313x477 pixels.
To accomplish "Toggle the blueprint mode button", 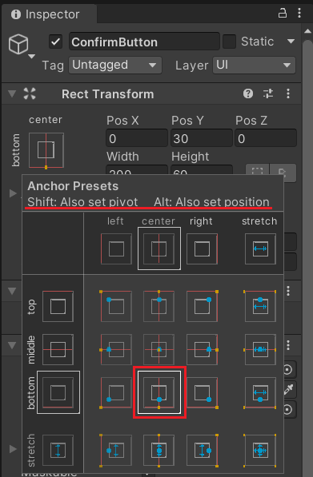I will tap(258, 173).
